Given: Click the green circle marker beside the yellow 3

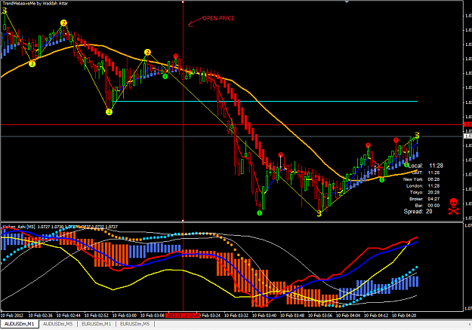Looking at the screenshot, I should (x=259, y=213).
